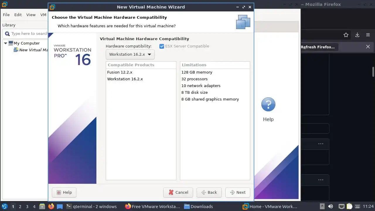The height and width of the screenshot is (211, 375).
Task: Dismiss the Refresh Firefox notification bar
Action: 368,47
